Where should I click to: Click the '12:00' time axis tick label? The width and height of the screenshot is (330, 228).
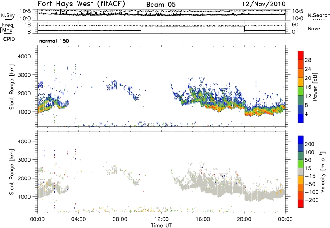161,219
